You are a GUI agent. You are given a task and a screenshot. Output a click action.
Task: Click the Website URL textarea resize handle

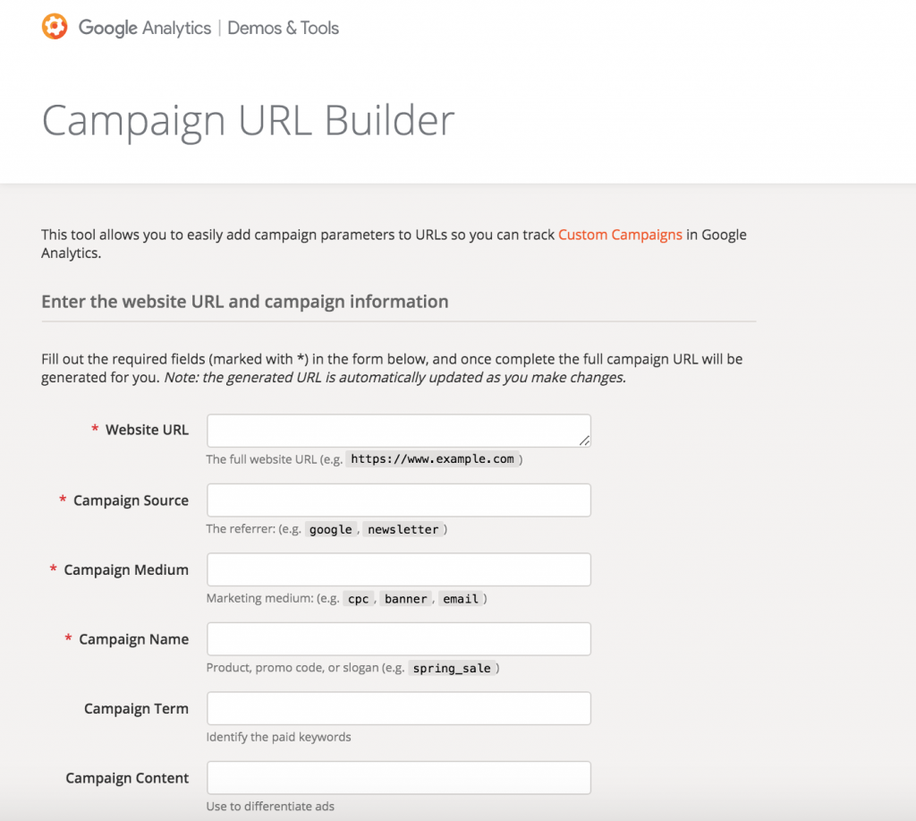point(584,440)
